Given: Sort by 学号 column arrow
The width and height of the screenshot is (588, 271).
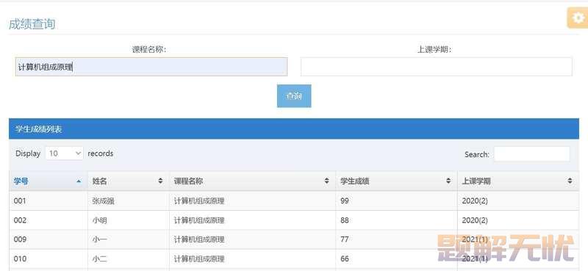Looking at the screenshot, I should pyautogui.click(x=79, y=181).
